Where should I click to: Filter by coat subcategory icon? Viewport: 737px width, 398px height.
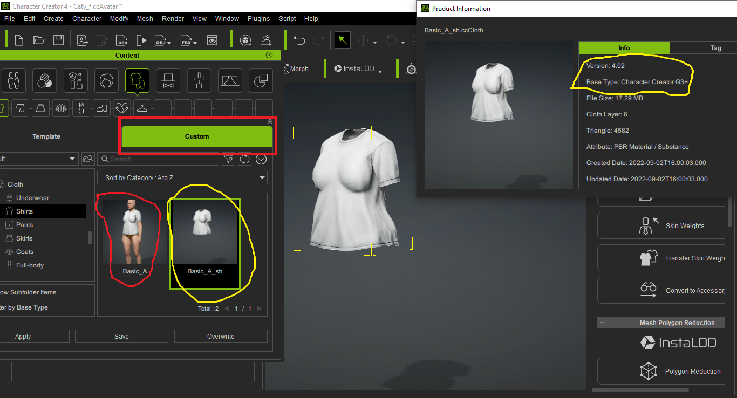click(61, 108)
